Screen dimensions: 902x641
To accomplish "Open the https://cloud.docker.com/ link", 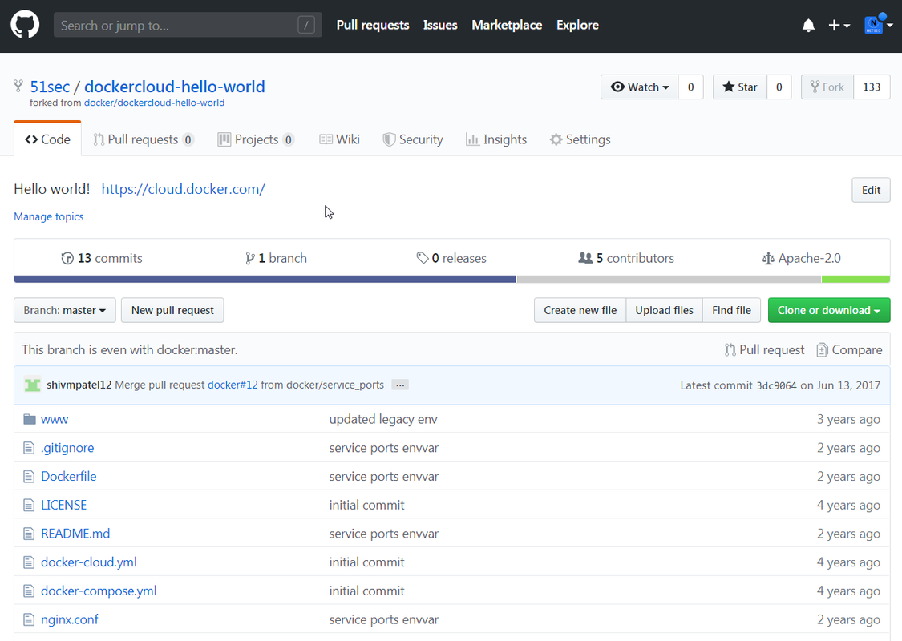I will tap(183, 189).
